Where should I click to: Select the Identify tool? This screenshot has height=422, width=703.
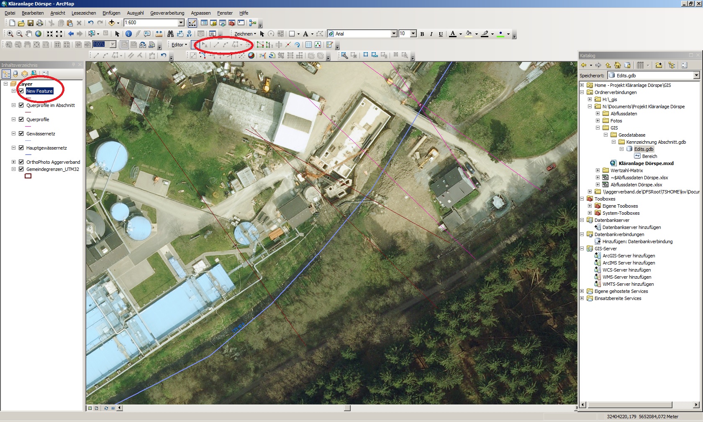point(128,34)
